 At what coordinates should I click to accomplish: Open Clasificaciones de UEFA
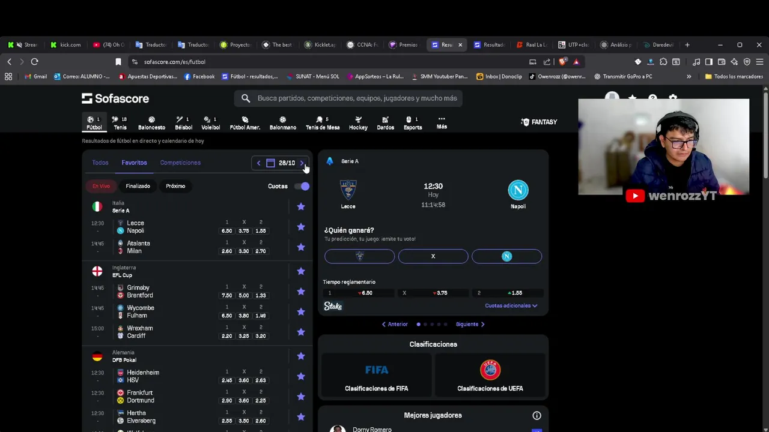[x=490, y=376]
